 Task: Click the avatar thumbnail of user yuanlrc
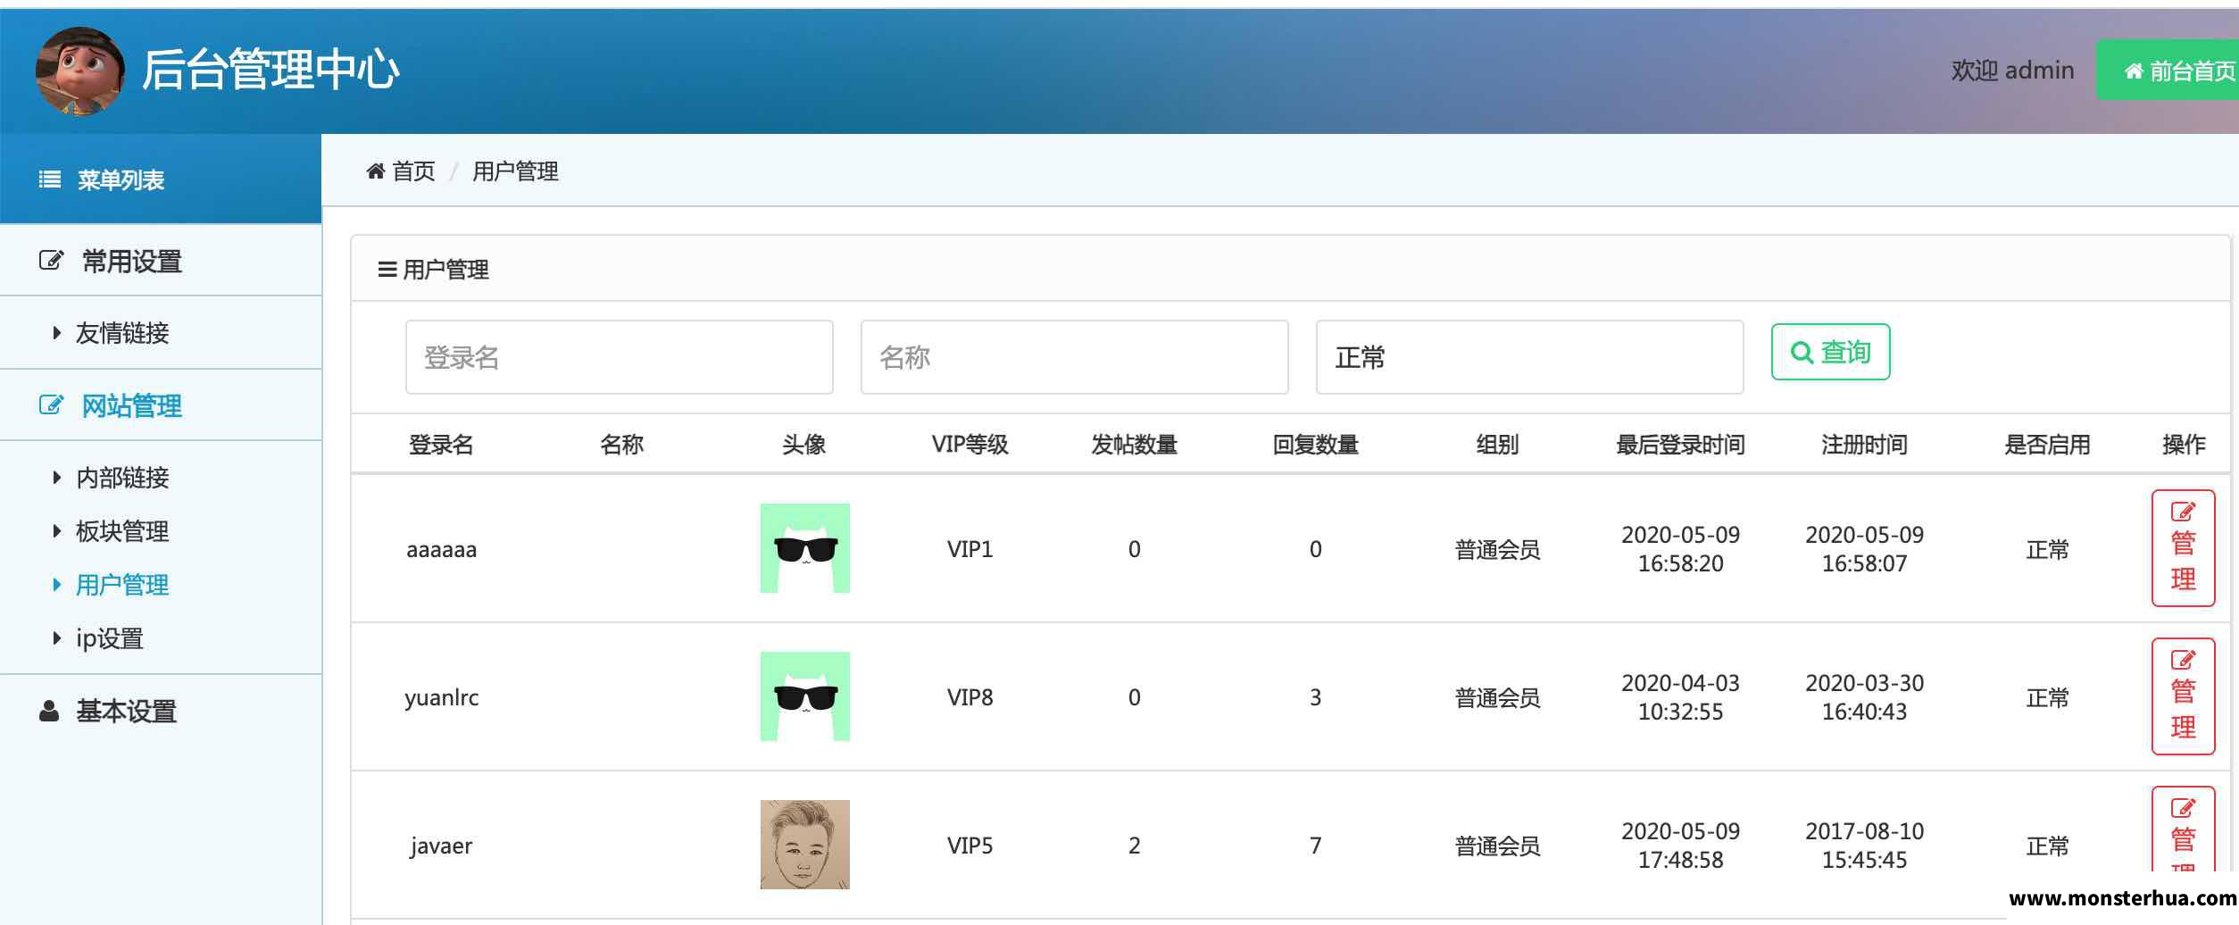pyautogui.click(x=804, y=696)
